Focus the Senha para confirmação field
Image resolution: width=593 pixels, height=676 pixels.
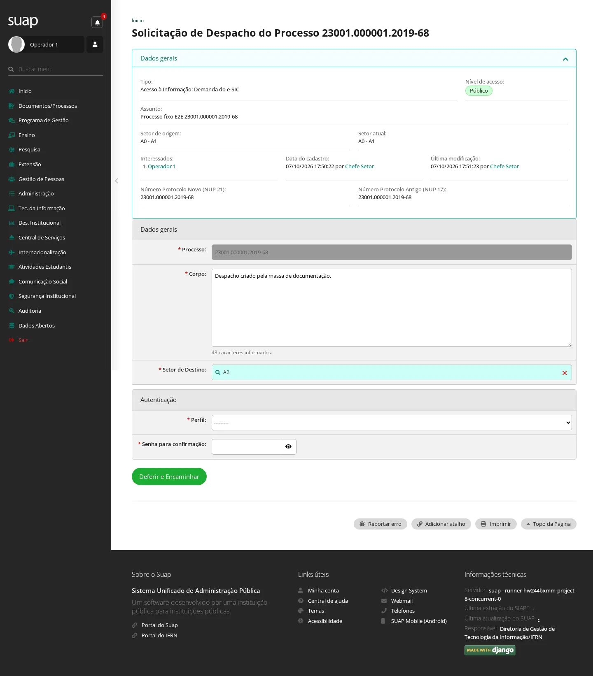coord(246,447)
